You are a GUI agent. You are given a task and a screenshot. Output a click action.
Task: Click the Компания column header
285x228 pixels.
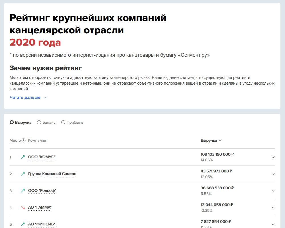[37, 141]
